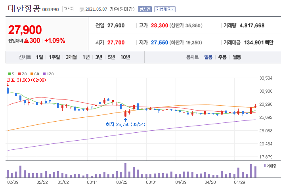
Task: Click the purple 거래량 volume legend marker
Action: (265, 166)
